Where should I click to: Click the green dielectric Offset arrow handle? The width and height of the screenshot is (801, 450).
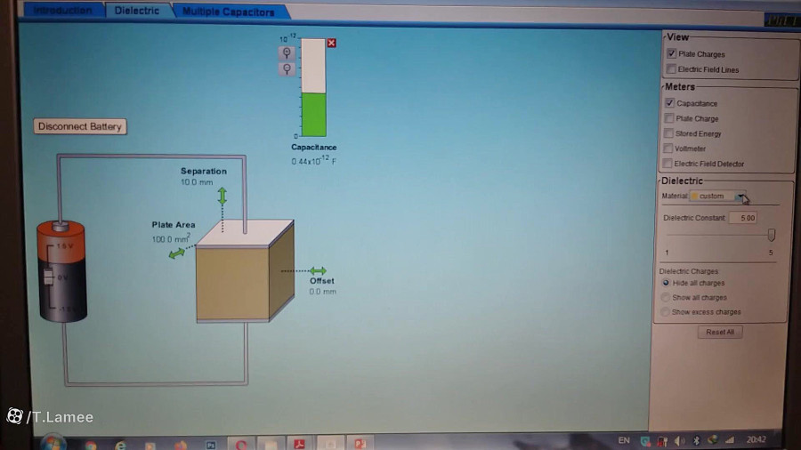click(318, 271)
